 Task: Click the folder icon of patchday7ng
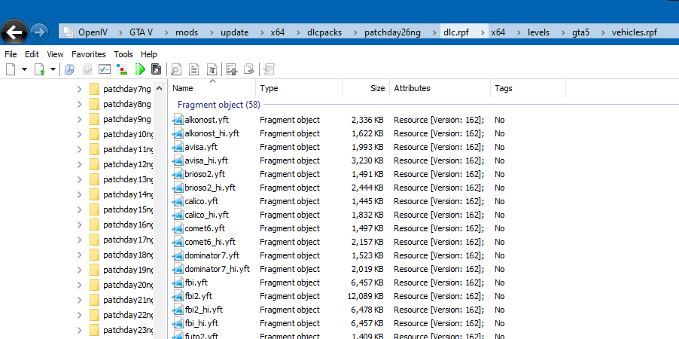pos(94,89)
